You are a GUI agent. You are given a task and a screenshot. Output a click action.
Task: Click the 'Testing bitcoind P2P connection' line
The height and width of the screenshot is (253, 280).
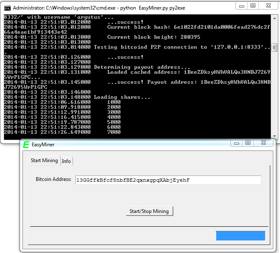(x=182, y=47)
